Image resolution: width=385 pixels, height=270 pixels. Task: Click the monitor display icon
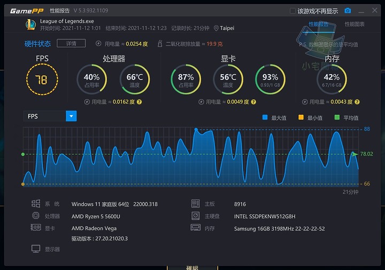(36, 249)
